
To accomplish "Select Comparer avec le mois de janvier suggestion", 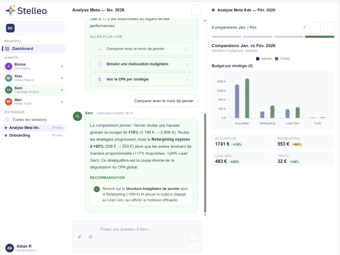I will pyautogui.click(x=142, y=49).
